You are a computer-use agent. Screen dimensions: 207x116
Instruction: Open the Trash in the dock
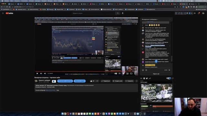pos(145,114)
